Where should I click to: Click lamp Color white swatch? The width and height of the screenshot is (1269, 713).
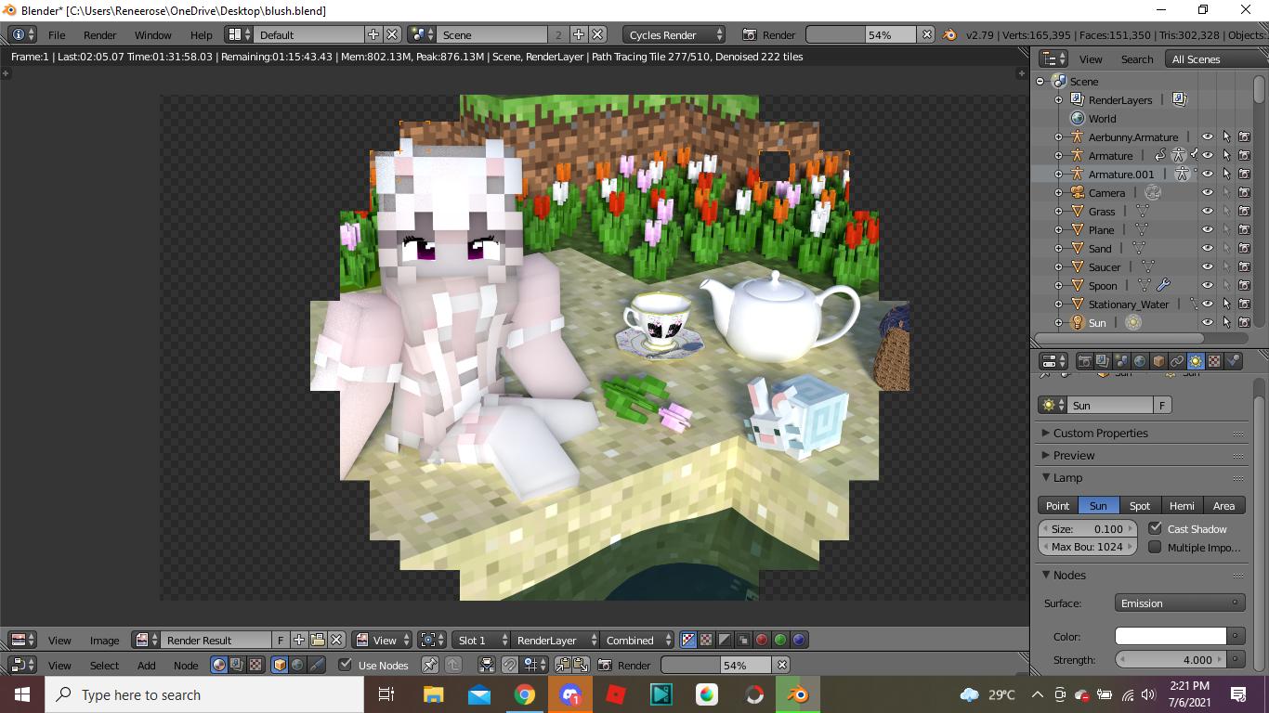(1171, 636)
